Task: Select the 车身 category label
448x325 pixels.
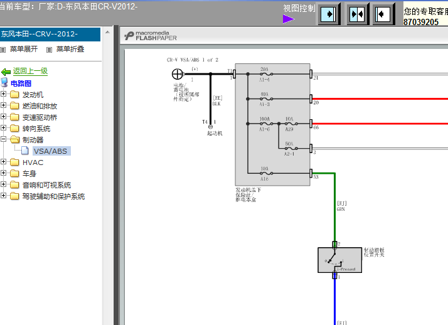Action: pyautogui.click(x=29, y=174)
